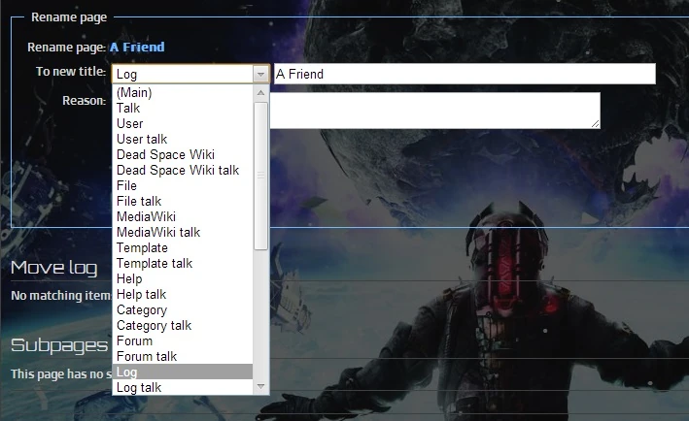Pick Category namespace option
689x421 pixels.
point(183,310)
